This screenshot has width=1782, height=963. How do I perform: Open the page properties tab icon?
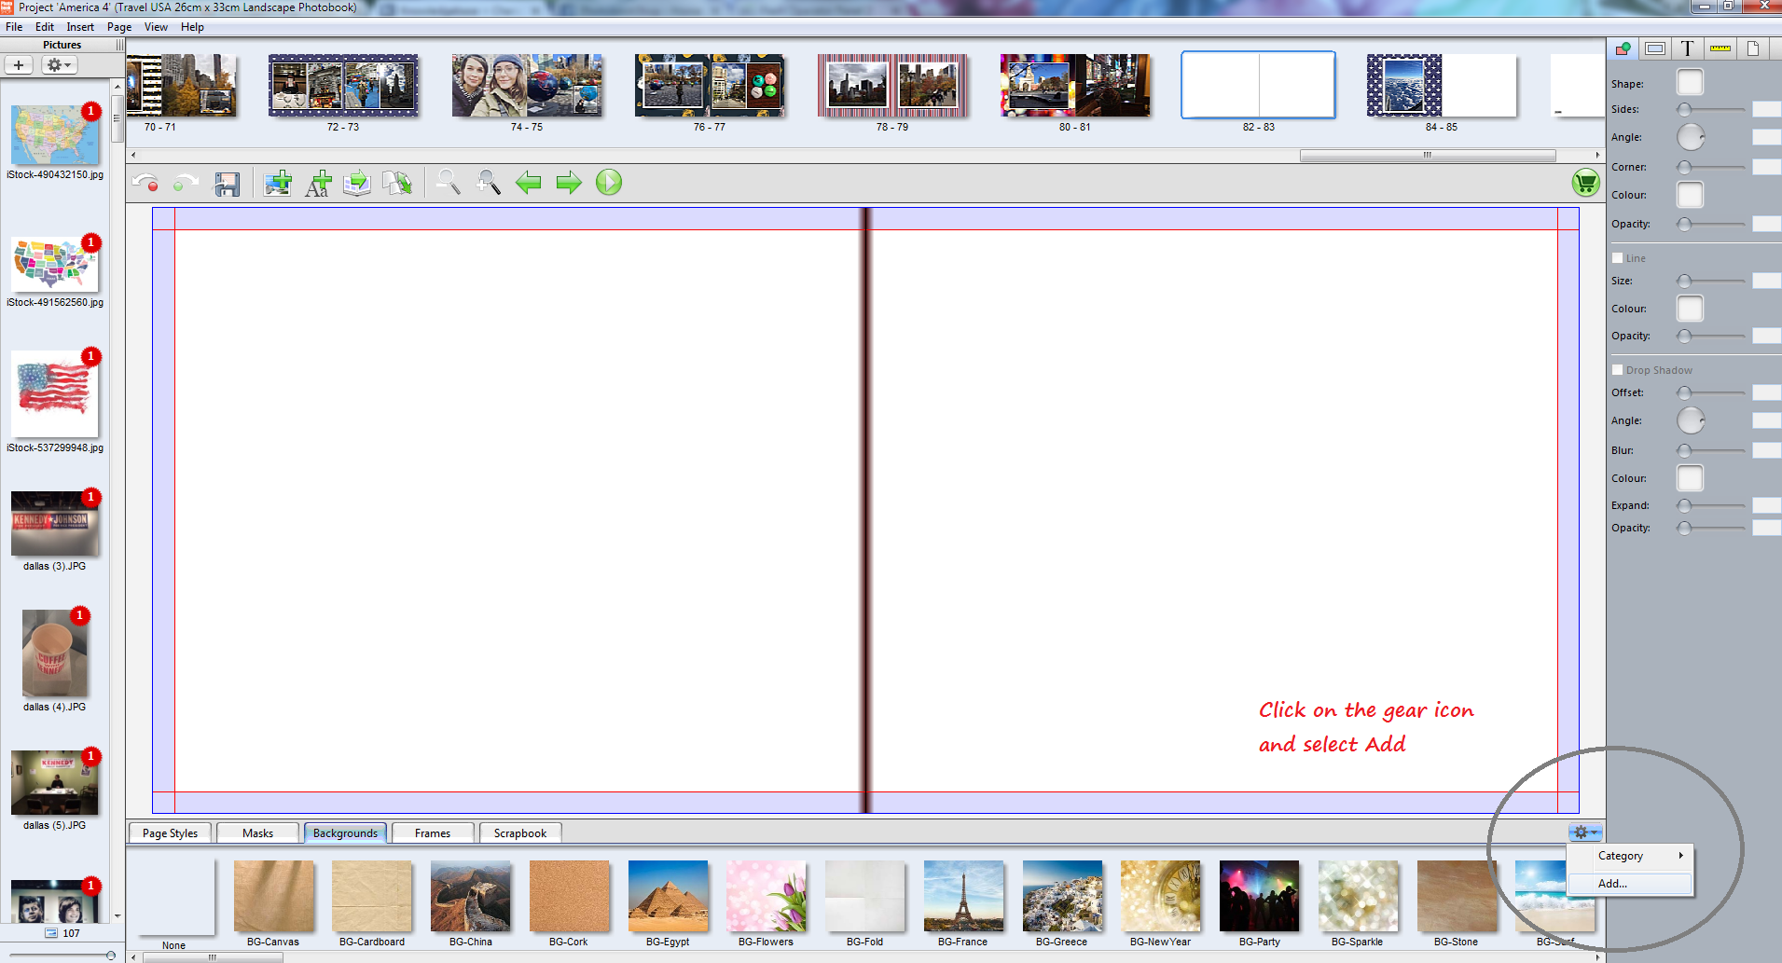click(x=1753, y=48)
